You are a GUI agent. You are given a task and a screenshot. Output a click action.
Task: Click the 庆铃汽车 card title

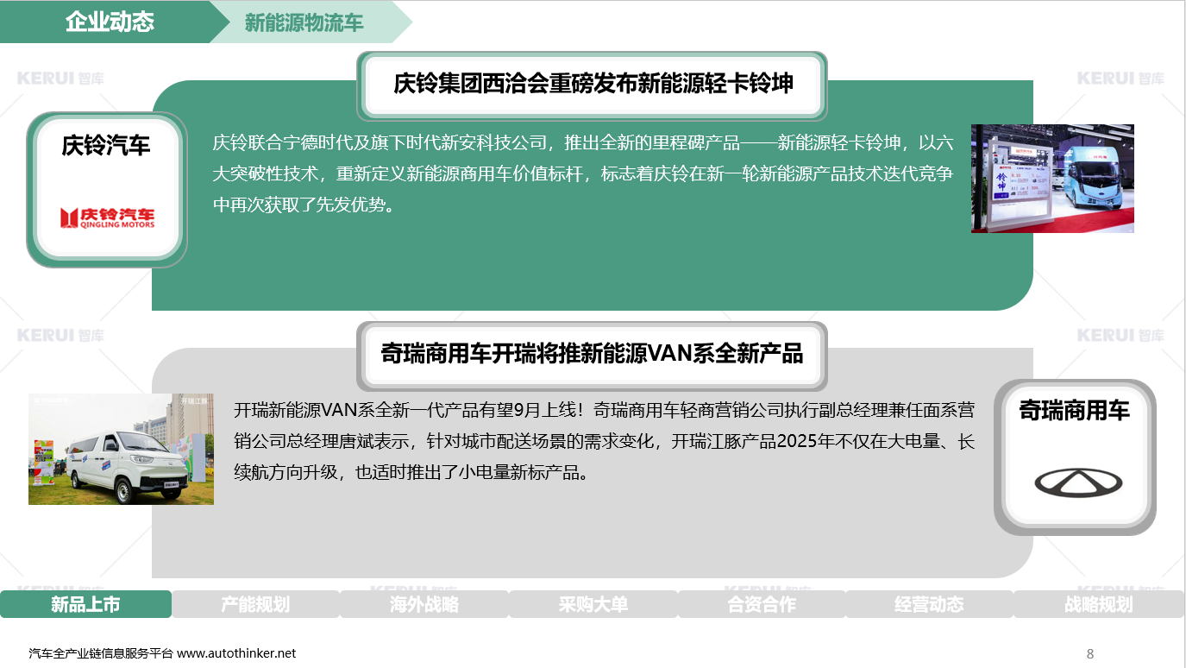(106, 145)
